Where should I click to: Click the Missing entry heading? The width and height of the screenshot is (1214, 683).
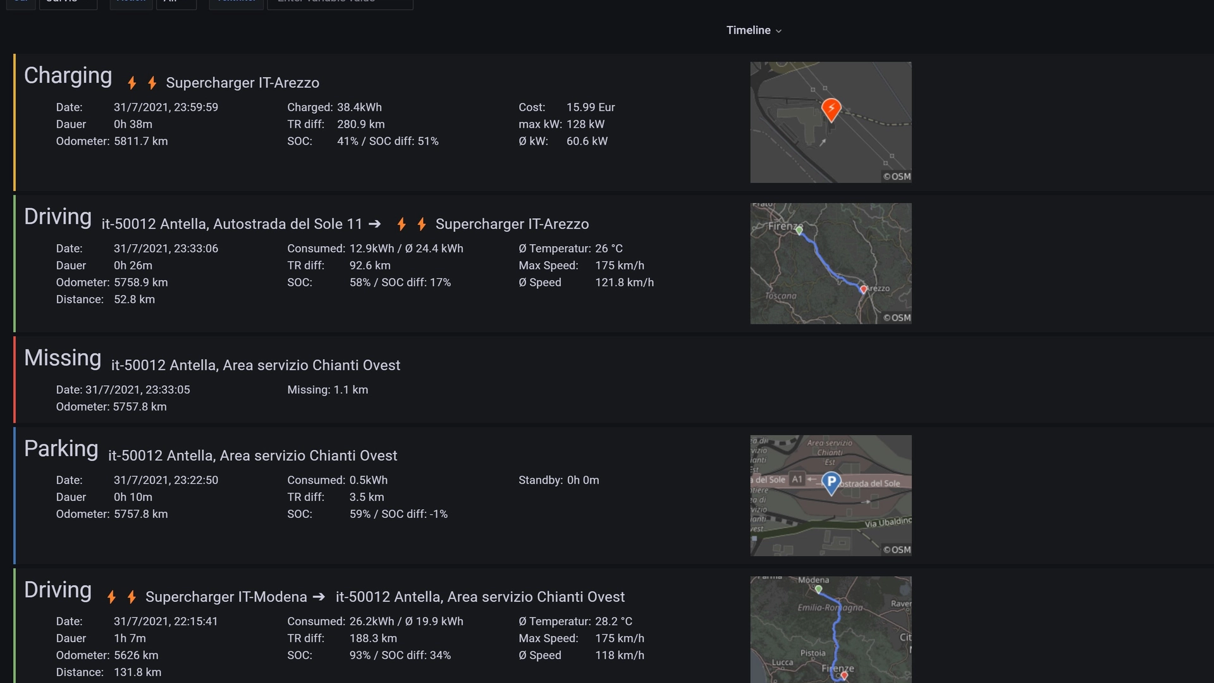coord(63,358)
